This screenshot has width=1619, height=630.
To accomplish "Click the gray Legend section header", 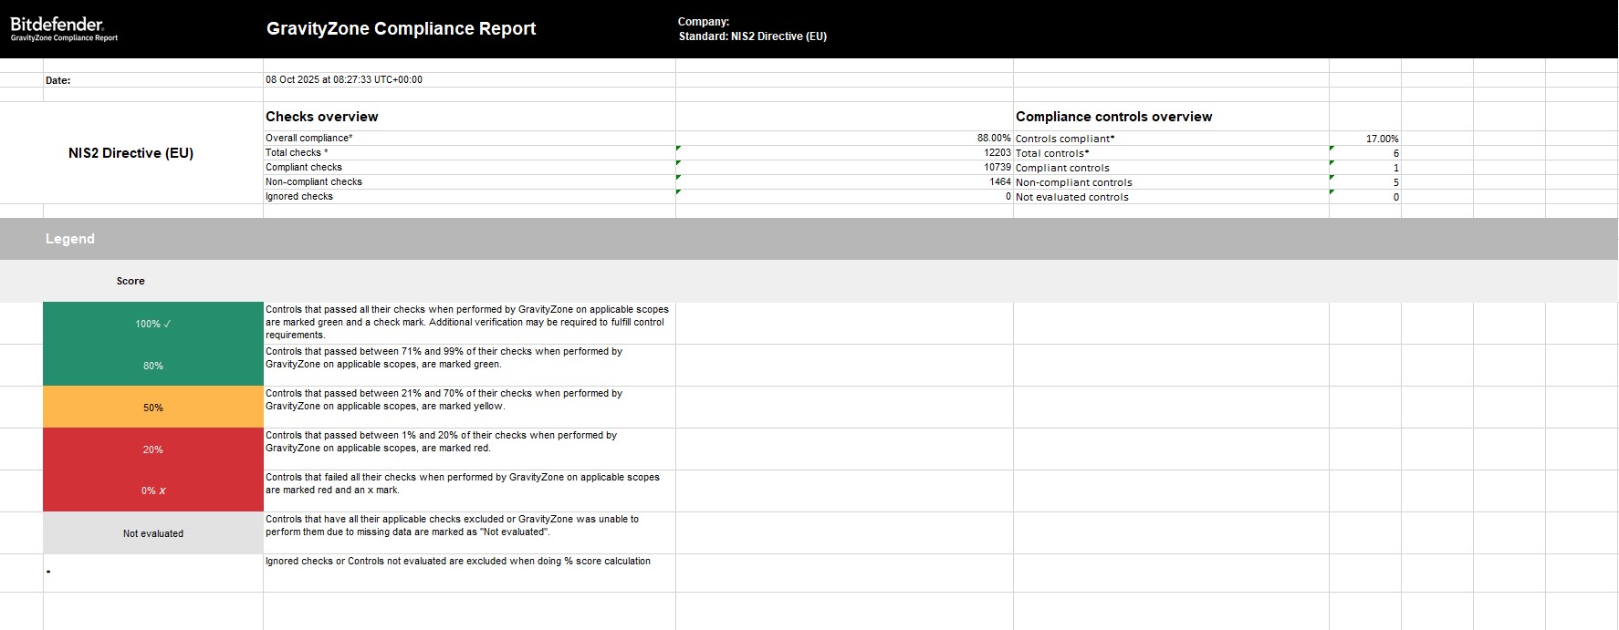I will click(70, 239).
